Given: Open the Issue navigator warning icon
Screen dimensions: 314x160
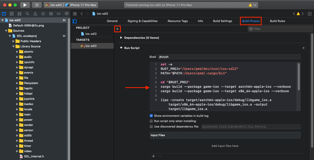Looking at the screenshot, I should pos(35,14).
